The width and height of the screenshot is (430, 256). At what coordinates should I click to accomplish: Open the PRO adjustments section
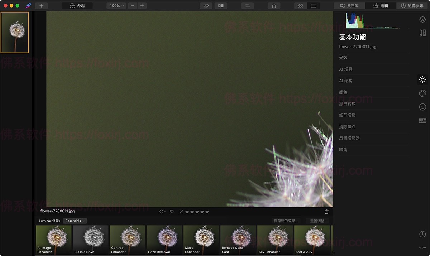pos(422,120)
